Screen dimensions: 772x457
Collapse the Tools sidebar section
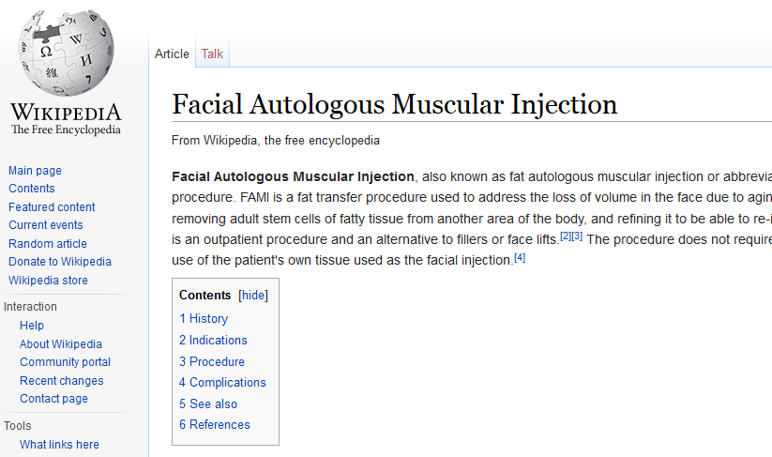(x=17, y=425)
